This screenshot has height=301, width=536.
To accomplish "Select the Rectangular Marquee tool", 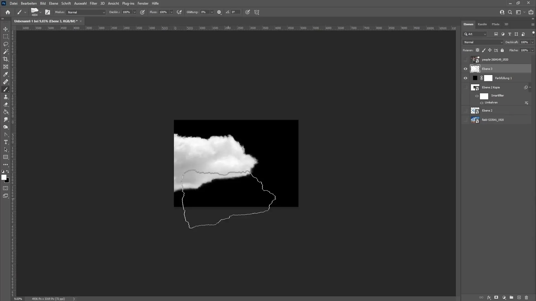I will click(6, 37).
